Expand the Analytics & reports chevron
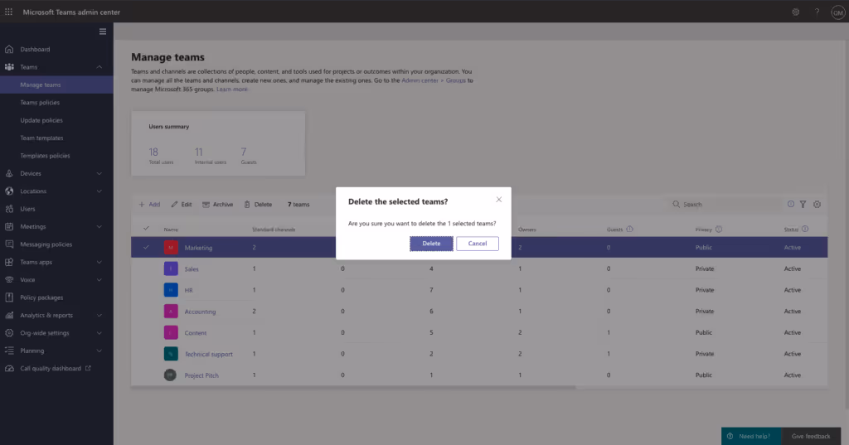The height and width of the screenshot is (445, 849). click(99, 315)
